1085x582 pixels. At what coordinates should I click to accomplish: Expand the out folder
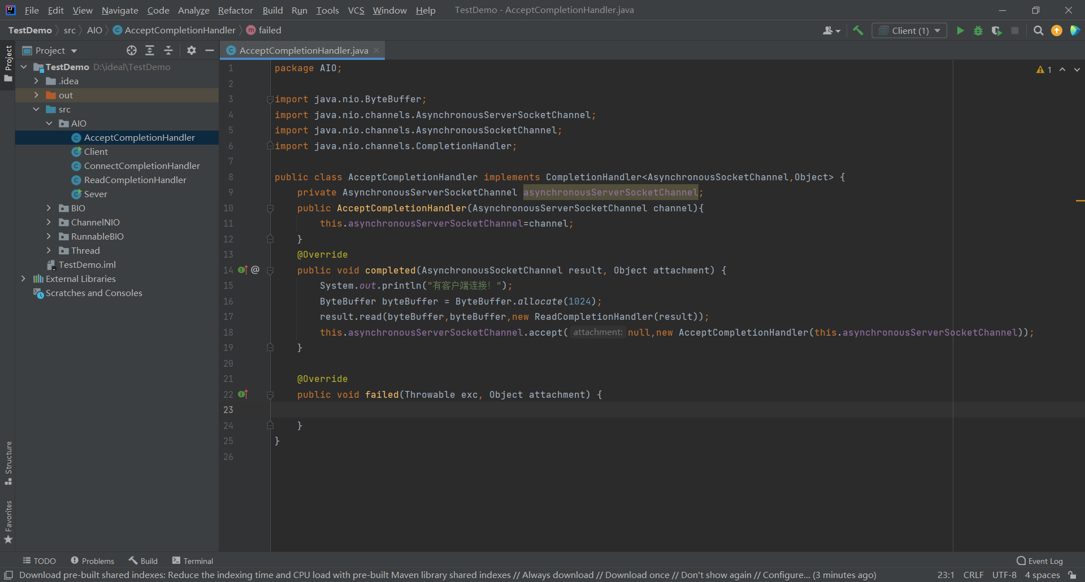pyautogui.click(x=36, y=95)
